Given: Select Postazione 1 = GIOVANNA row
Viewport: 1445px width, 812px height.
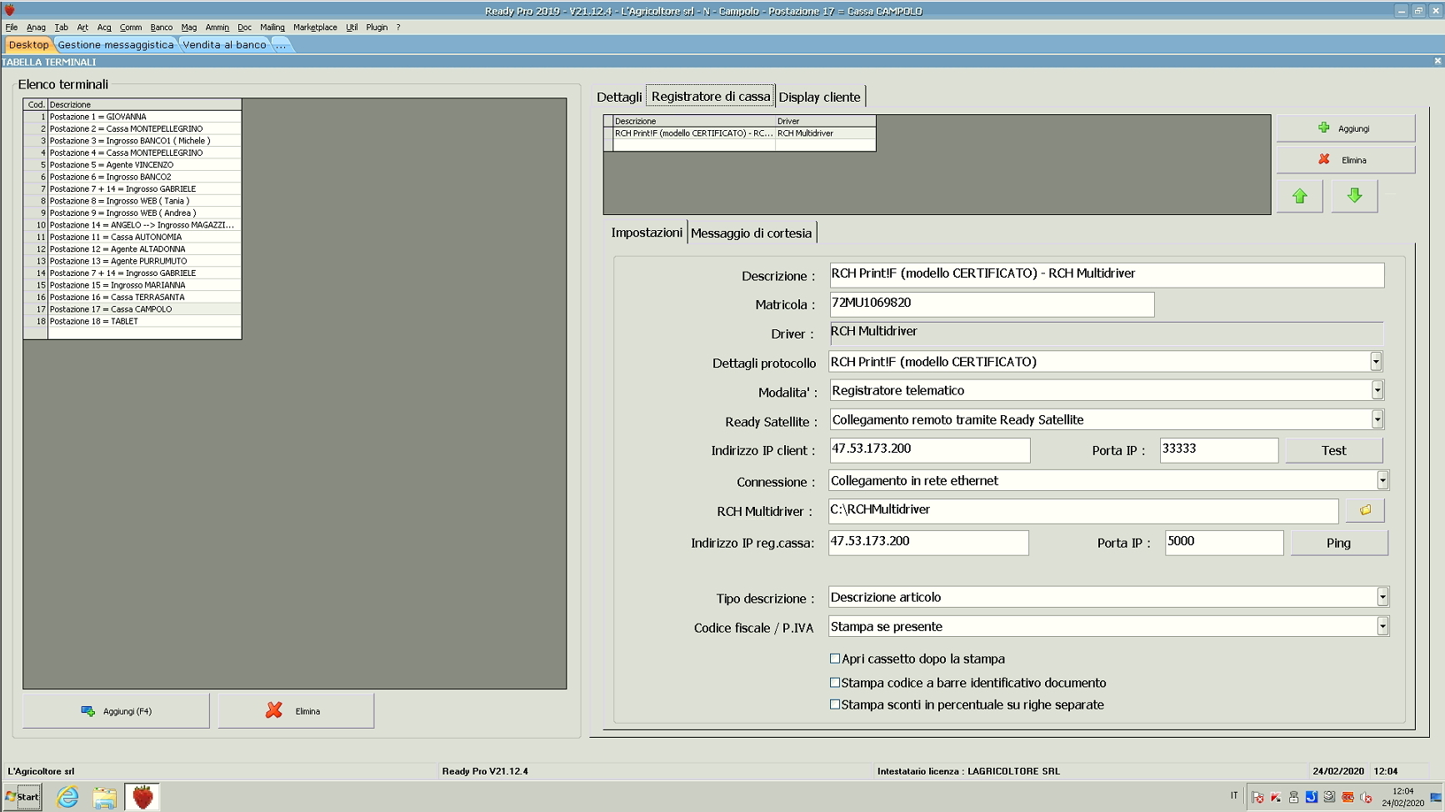Looking at the screenshot, I should point(133,117).
